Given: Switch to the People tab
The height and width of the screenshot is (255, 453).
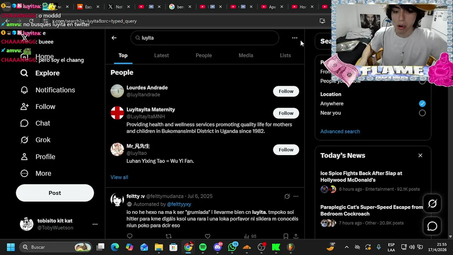Looking at the screenshot, I should [204, 56].
